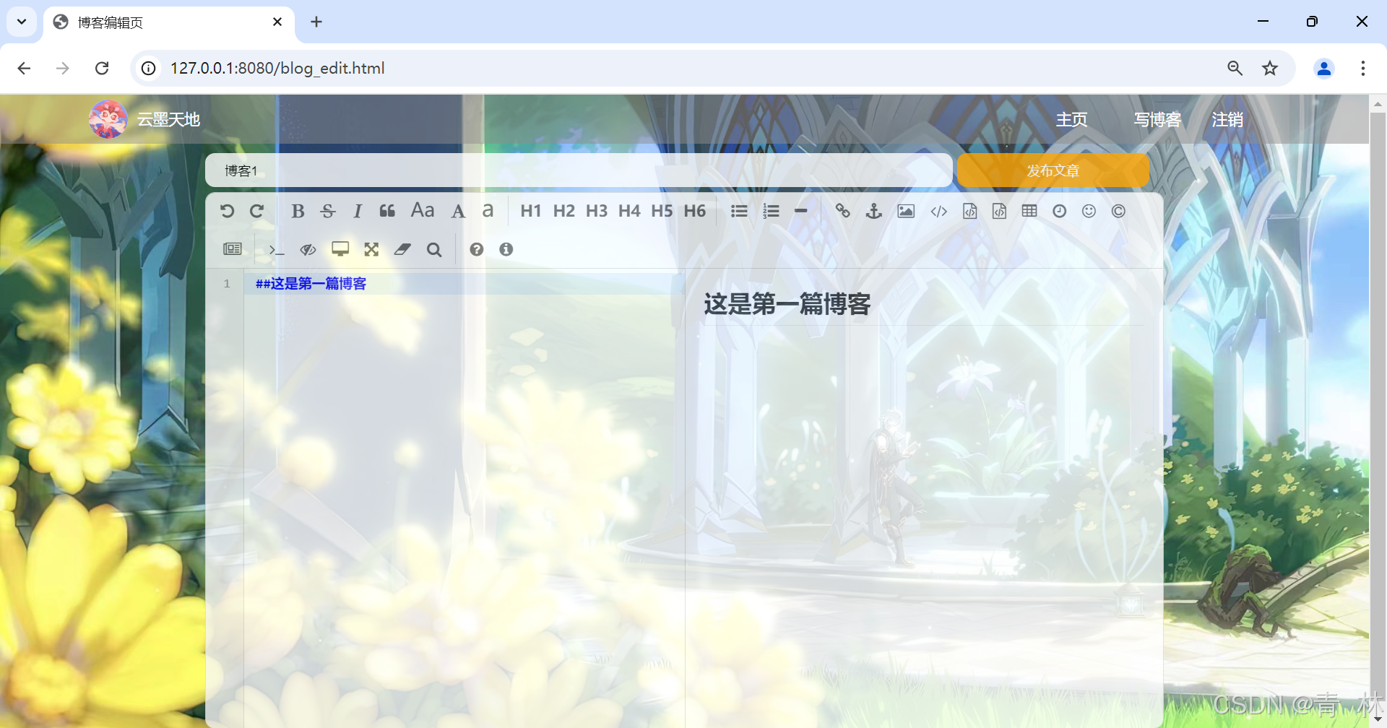The width and height of the screenshot is (1387, 728).
Task: Capitalize first letter with Aa icon
Action: pyautogui.click(x=423, y=210)
